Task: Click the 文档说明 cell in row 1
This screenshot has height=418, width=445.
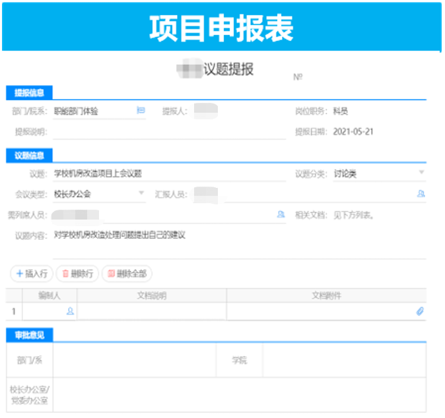Action: tap(152, 311)
